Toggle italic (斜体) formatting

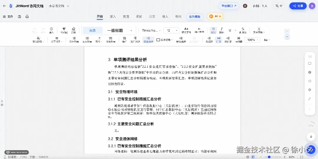pos(222,30)
